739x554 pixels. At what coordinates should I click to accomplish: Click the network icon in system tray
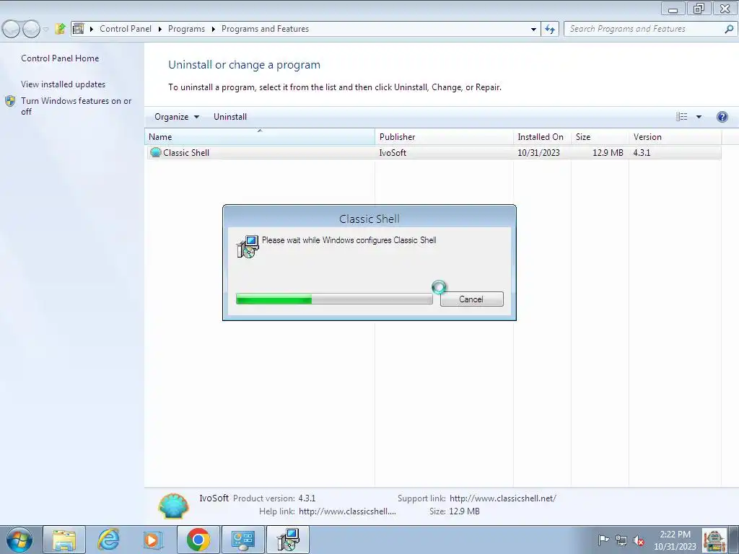click(x=621, y=540)
